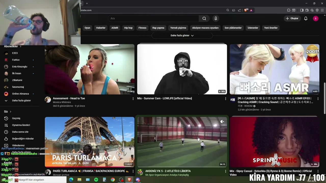Select the Yeni öneriler chip
Screen dimensions: 326x183
click(x=271, y=28)
